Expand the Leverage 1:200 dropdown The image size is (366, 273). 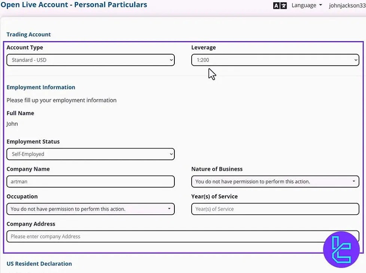pyautogui.click(x=275, y=60)
